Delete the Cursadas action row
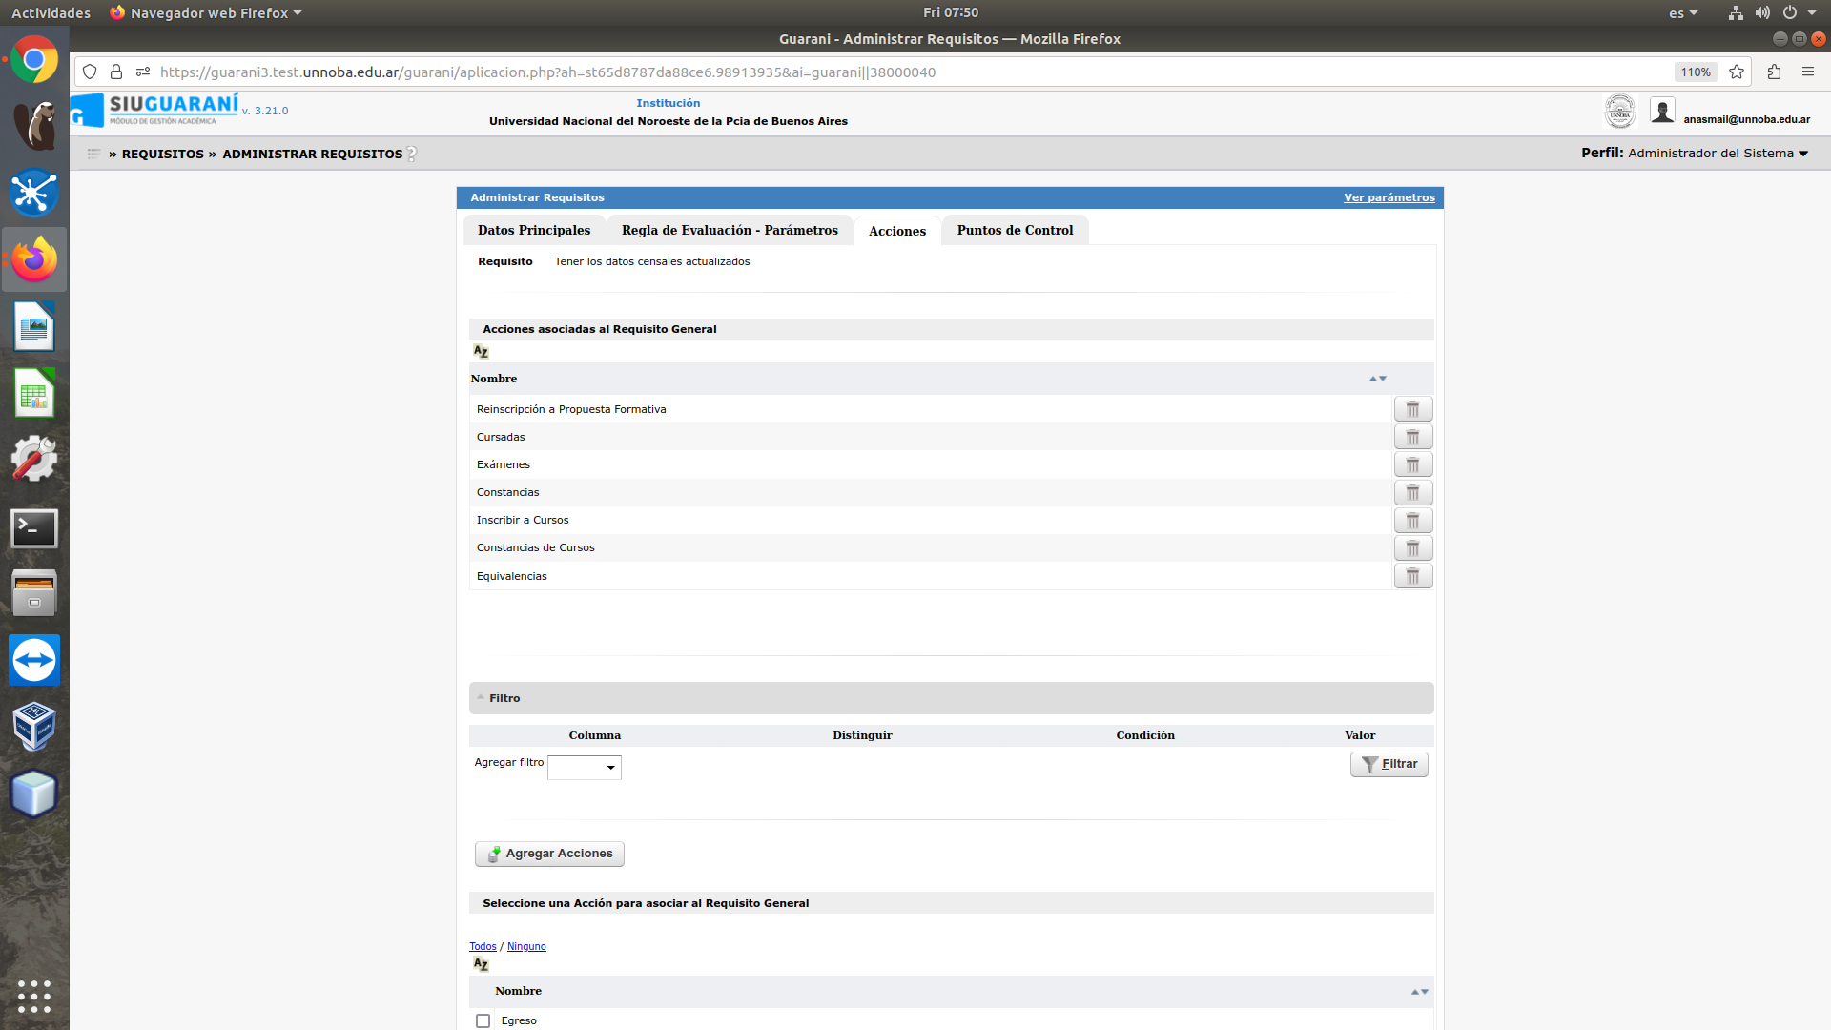 [1412, 437]
